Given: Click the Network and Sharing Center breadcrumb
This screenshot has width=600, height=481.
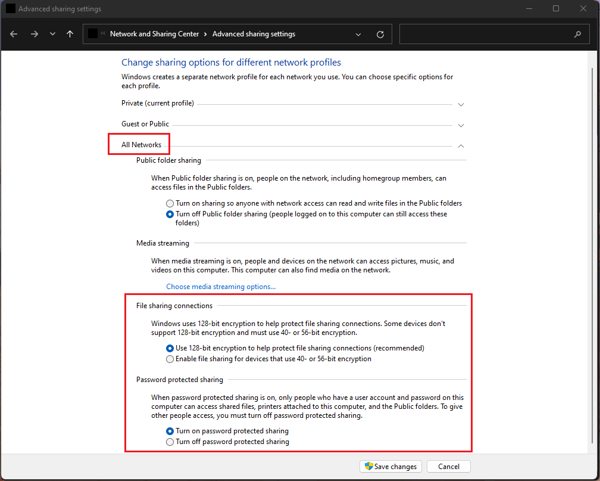Looking at the screenshot, I should point(154,34).
